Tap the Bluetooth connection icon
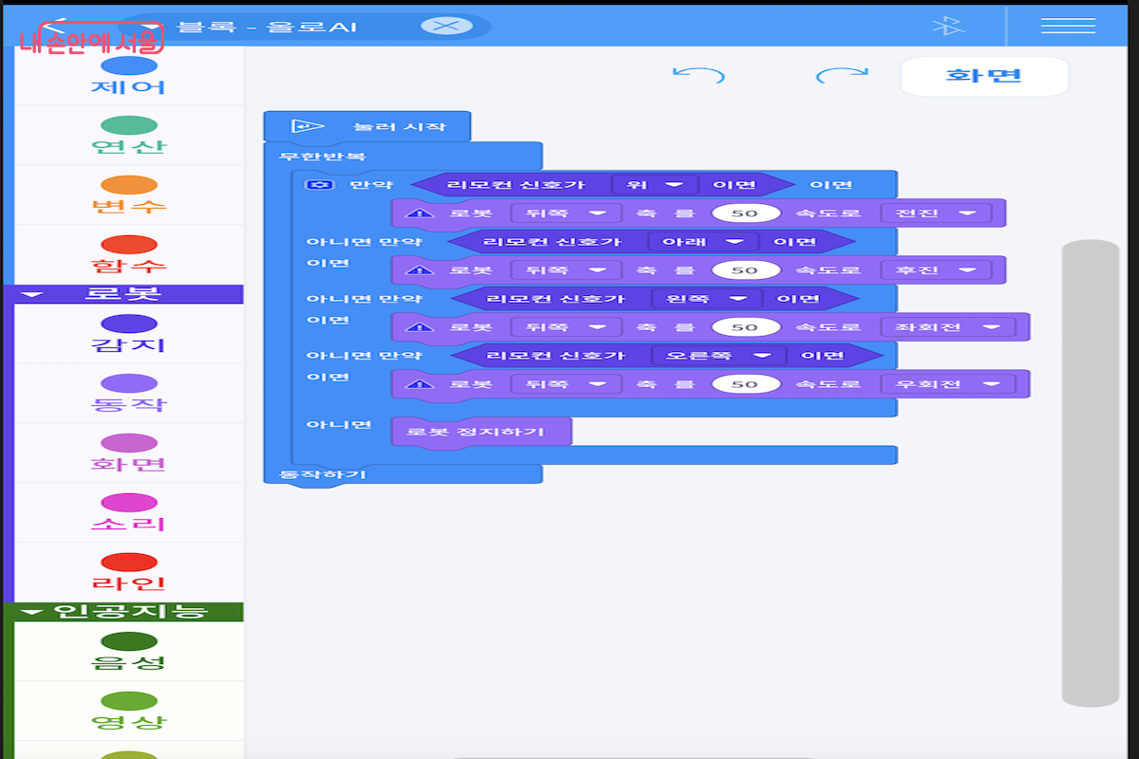This screenshot has width=1139, height=759. 947,26
